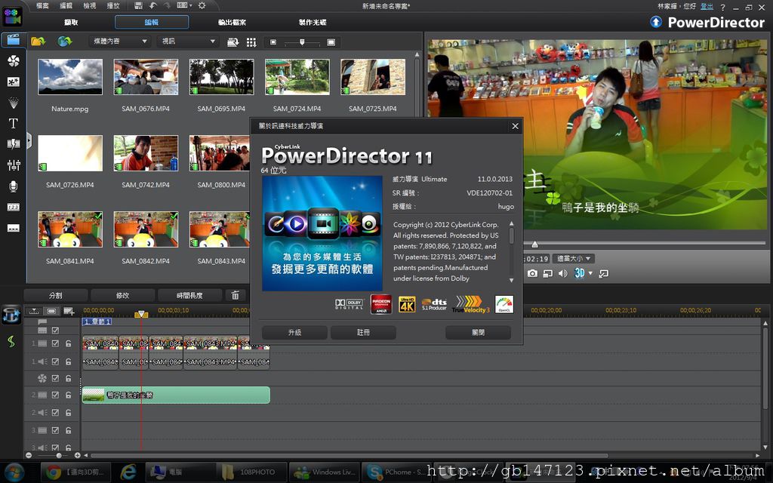Switch to the 擷取 capture tab
The image size is (773, 483).
click(x=71, y=22)
